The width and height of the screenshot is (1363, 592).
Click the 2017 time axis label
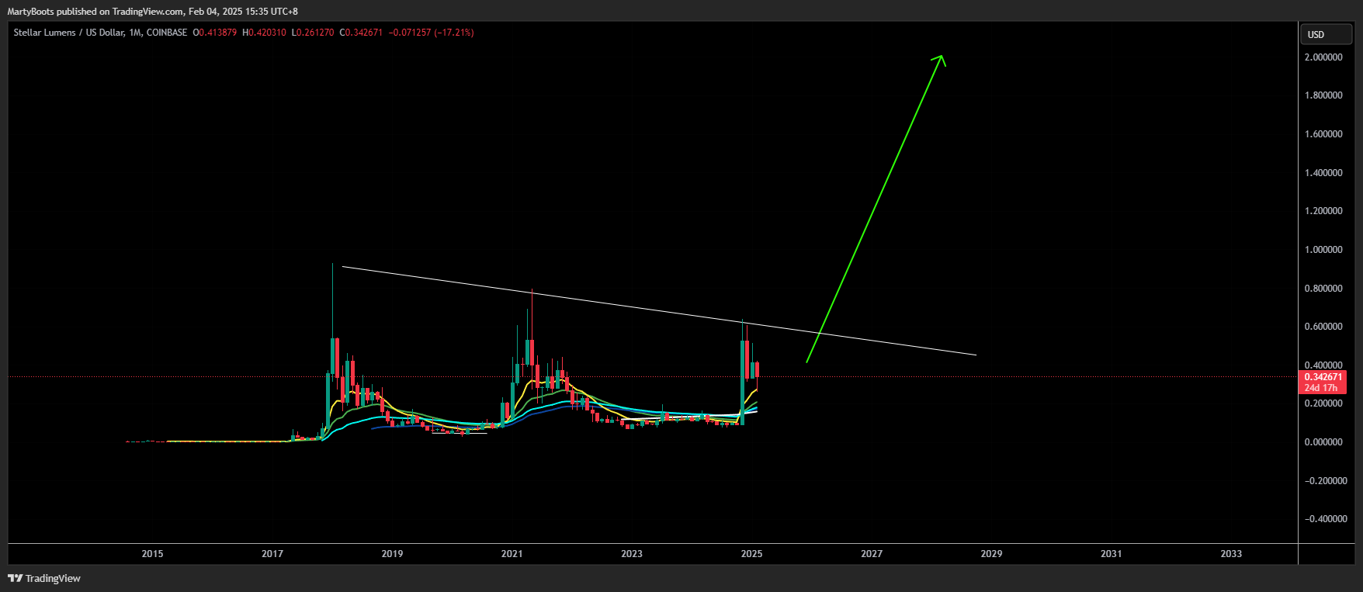click(272, 554)
